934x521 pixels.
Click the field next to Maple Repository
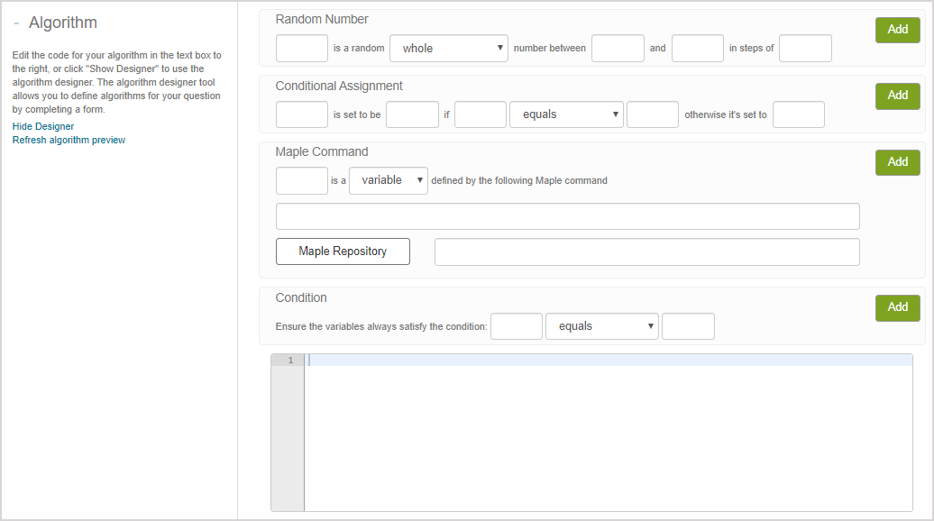646,252
